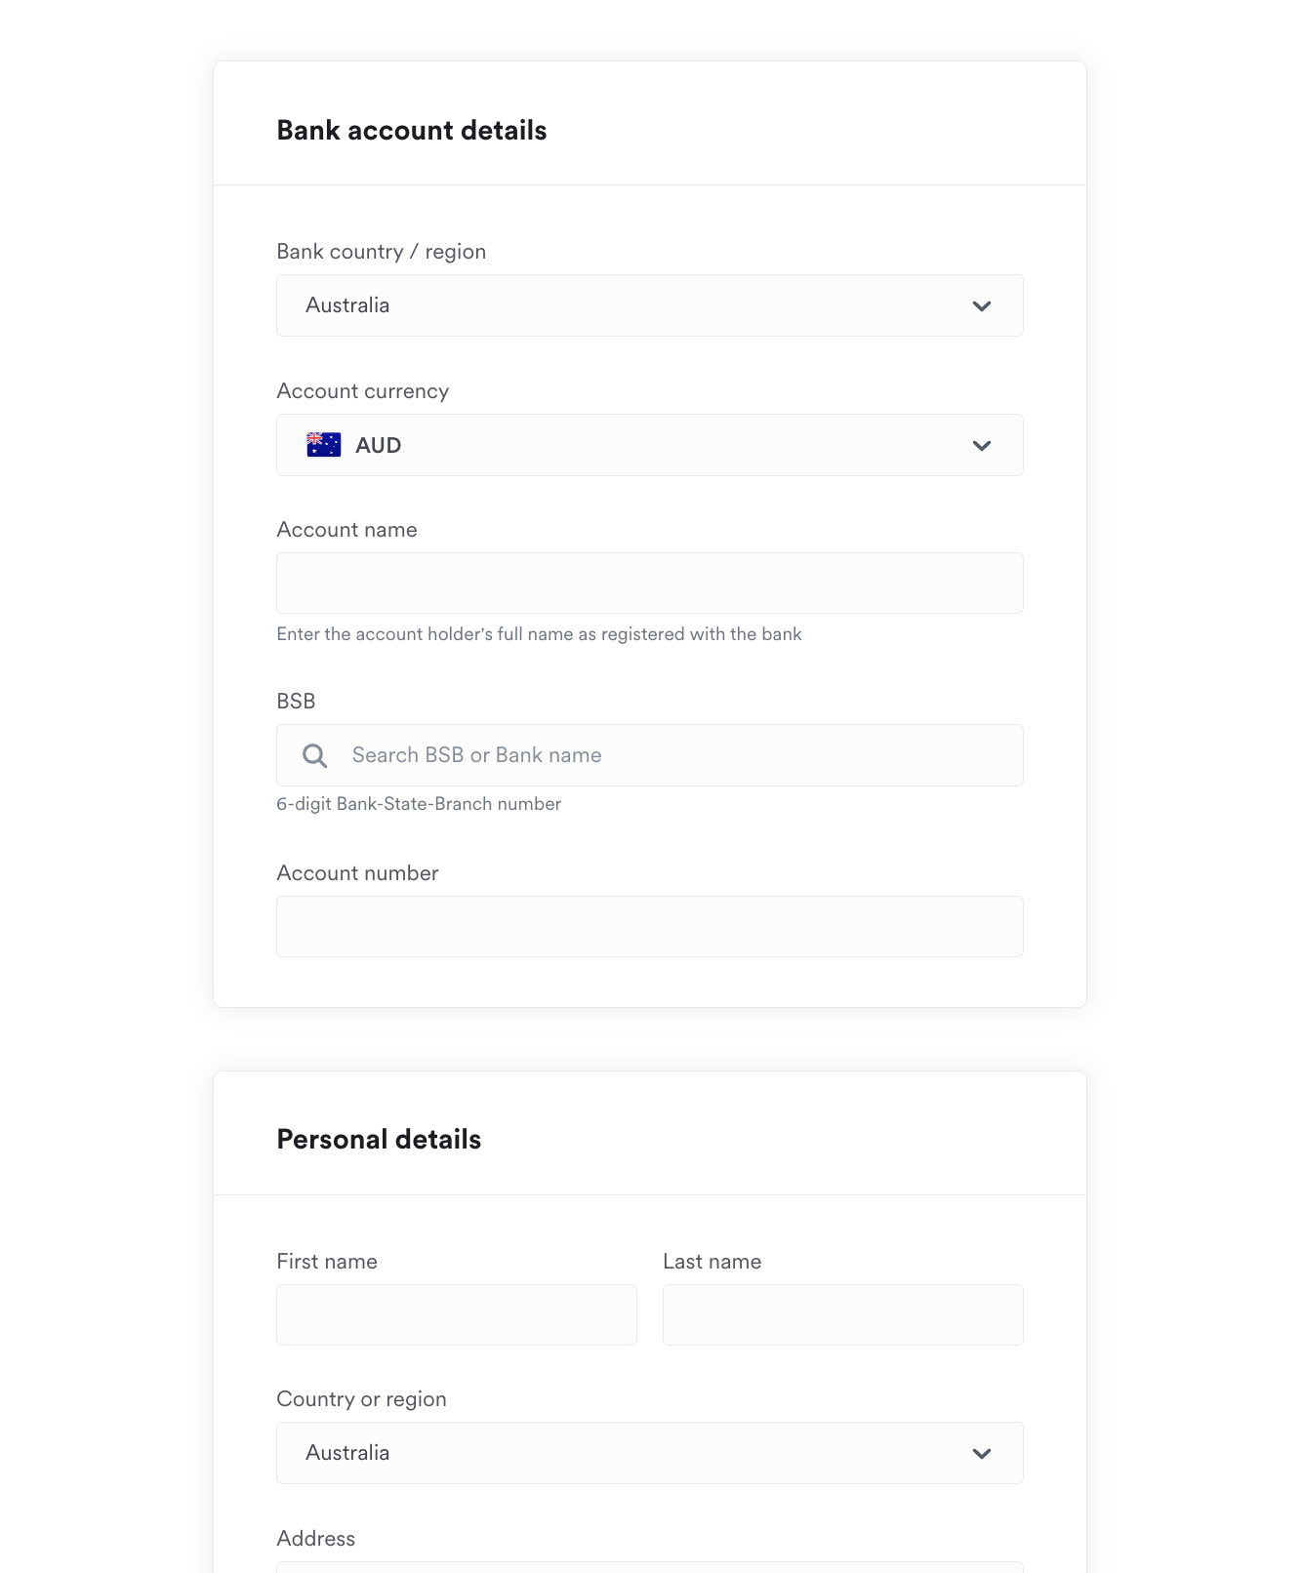Click the AUD currency chevron arrow

click(982, 446)
